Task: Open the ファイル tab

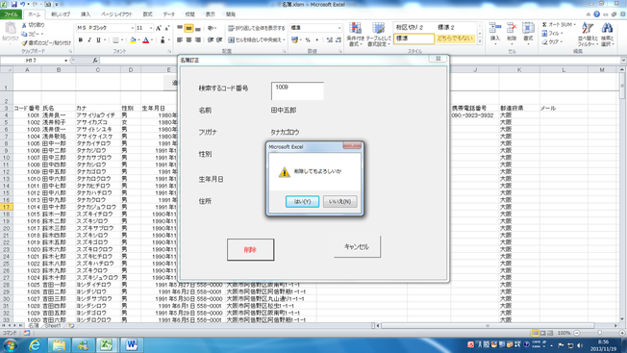Action: (x=11, y=14)
